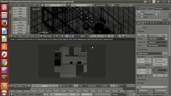Expand the Metadata panel

pos(138,80)
